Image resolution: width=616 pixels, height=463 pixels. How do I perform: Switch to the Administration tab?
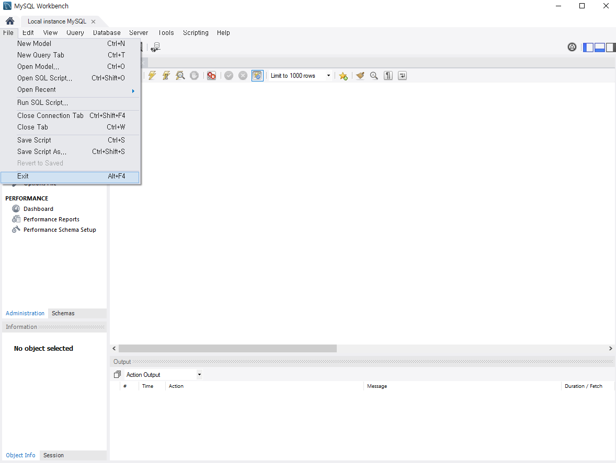pyautogui.click(x=25, y=313)
